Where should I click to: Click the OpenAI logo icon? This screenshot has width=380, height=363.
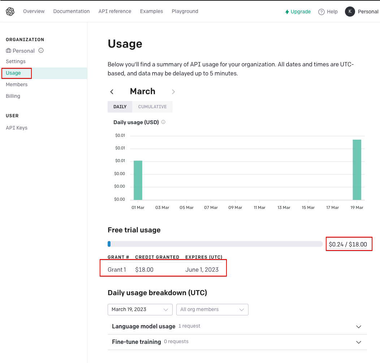coord(10,12)
